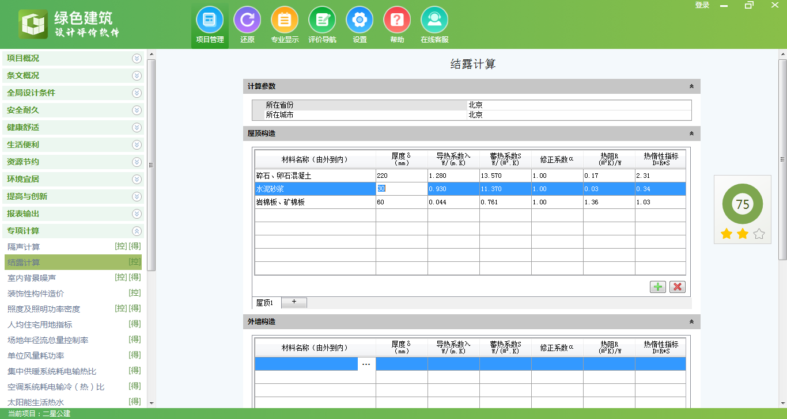Expand the 报表输出 sidebar section
Image resolution: width=787 pixels, height=419 pixels.
click(73, 214)
